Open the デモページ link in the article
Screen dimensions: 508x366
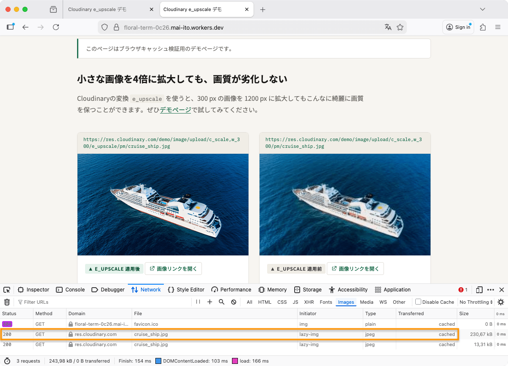coord(175,109)
